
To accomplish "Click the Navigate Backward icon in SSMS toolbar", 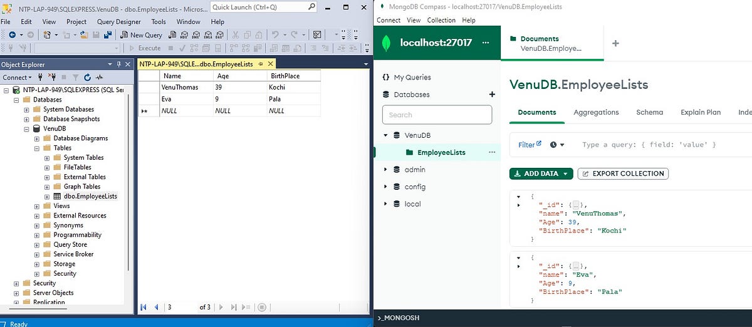I will pyautogui.click(x=13, y=35).
